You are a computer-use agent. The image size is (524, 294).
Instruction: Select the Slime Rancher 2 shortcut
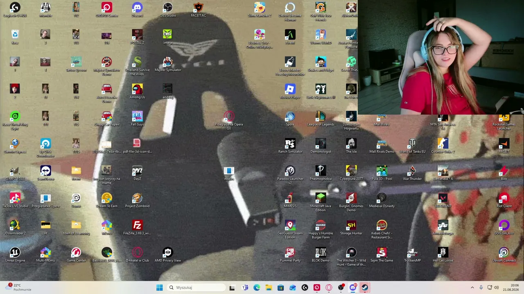pos(260,10)
